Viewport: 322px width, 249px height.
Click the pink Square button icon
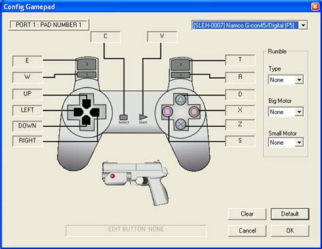pos(167,111)
